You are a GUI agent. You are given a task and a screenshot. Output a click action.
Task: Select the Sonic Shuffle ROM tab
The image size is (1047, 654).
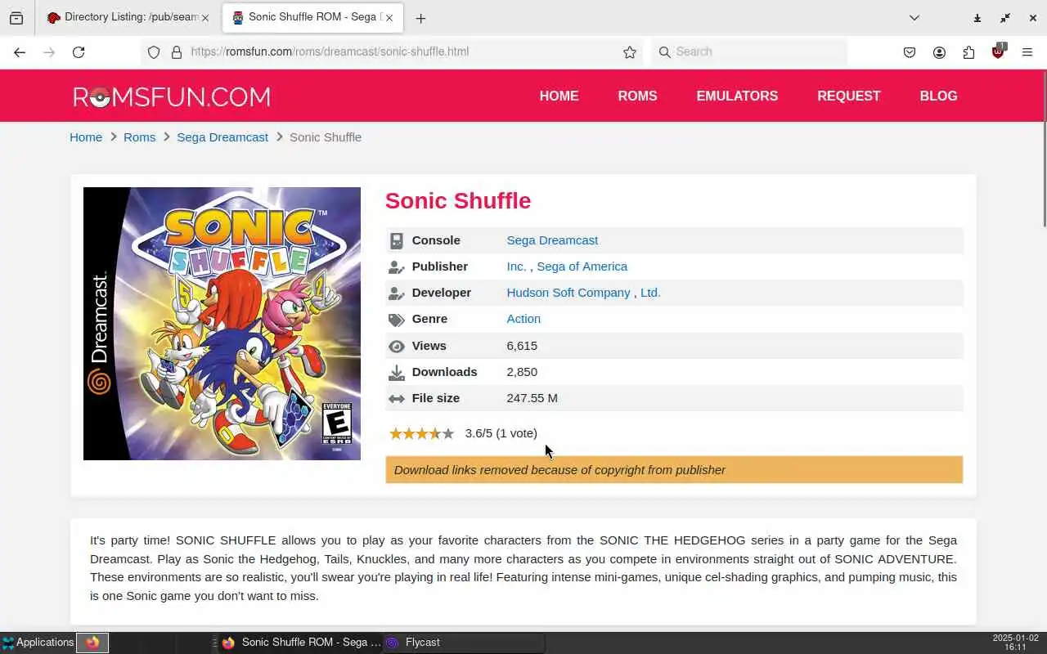click(311, 18)
